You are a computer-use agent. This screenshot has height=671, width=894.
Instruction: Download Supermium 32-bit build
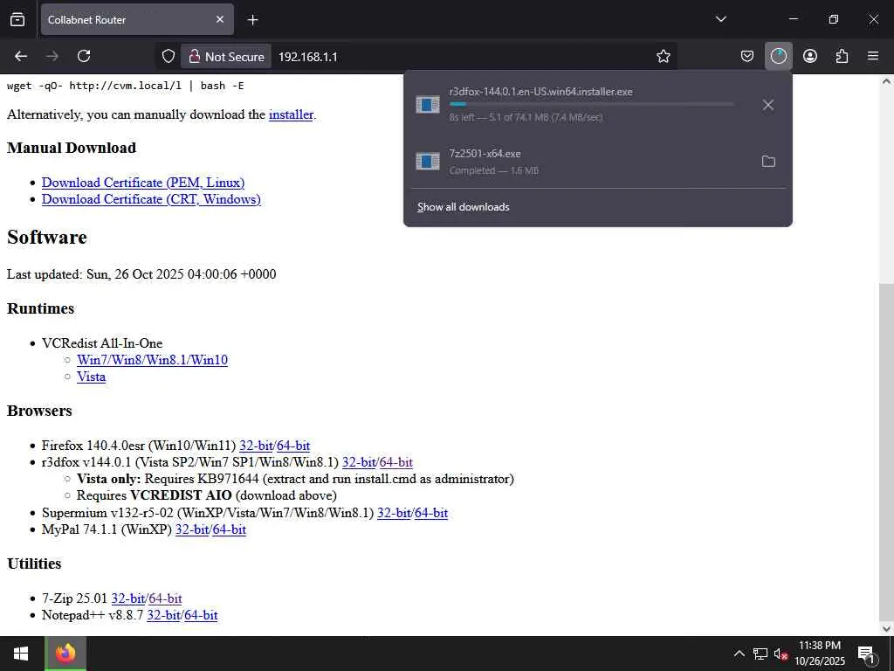(x=394, y=513)
